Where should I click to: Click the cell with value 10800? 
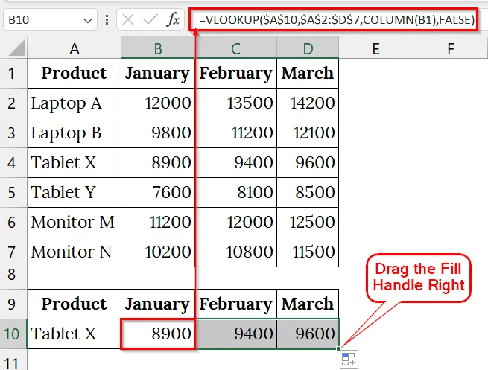click(x=236, y=252)
